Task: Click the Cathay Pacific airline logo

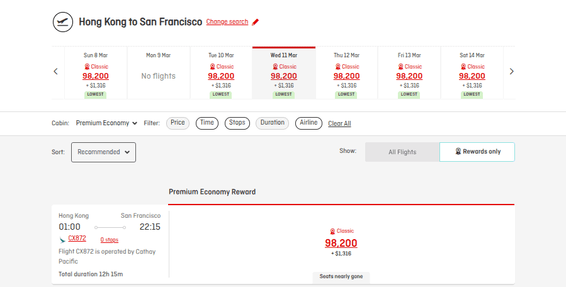Action: point(62,240)
